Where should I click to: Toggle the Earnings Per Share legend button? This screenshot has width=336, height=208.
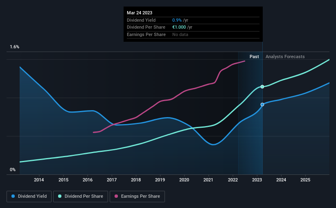coord(137,197)
